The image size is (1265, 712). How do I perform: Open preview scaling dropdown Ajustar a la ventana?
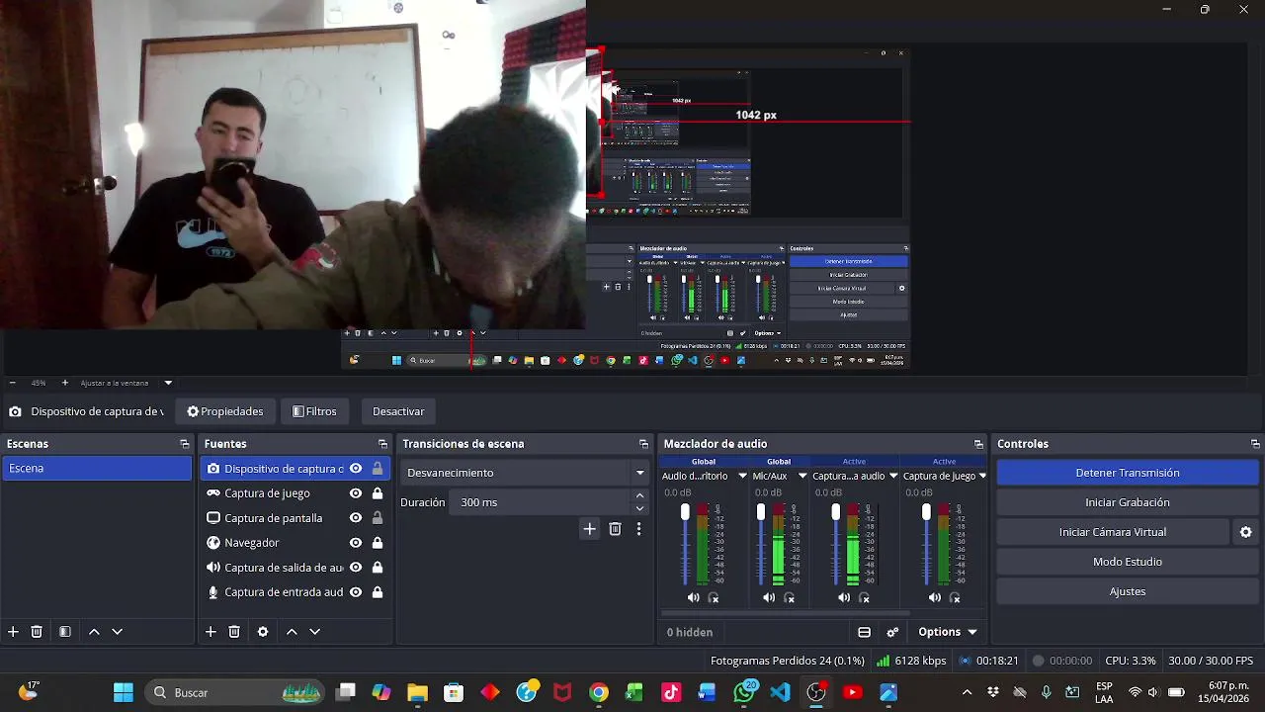coord(168,383)
